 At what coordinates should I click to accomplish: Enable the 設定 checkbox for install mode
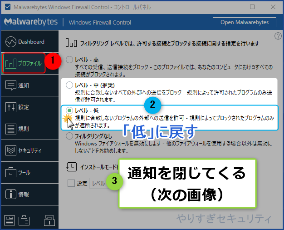(71, 183)
